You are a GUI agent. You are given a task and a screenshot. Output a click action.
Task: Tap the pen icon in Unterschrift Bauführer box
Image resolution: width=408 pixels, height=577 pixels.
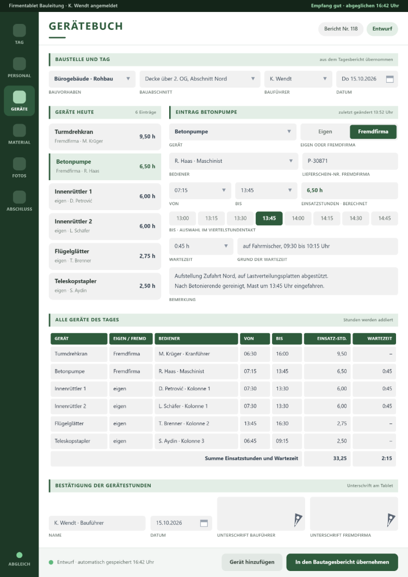click(x=298, y=520)
